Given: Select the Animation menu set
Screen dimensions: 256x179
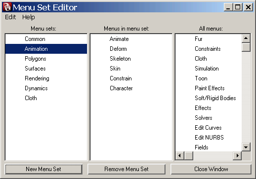Looking at the screenshot, I should pos(46,49).
